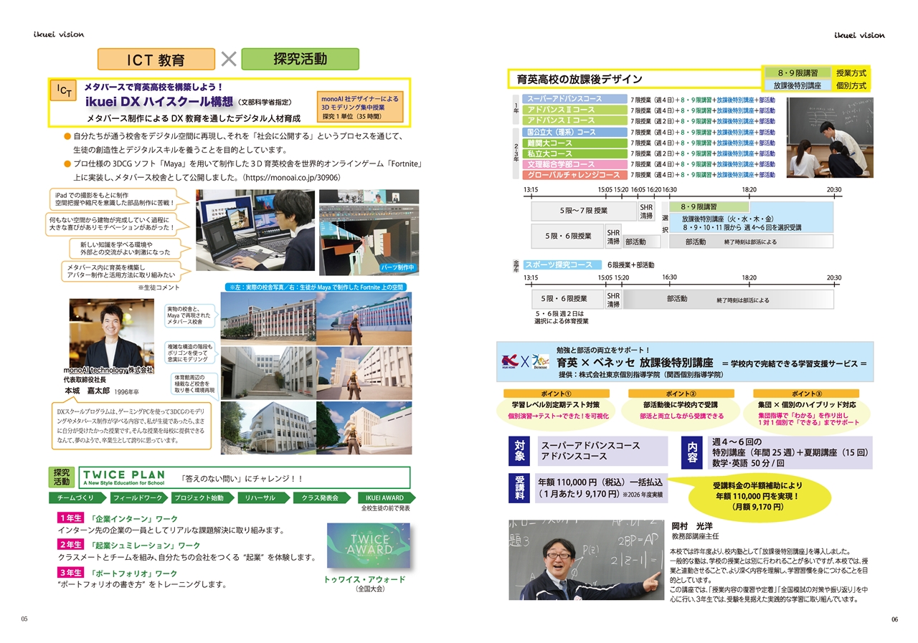Click the 'パーツ制作中' caption label

pyautogui.click(x=399, y=267)
